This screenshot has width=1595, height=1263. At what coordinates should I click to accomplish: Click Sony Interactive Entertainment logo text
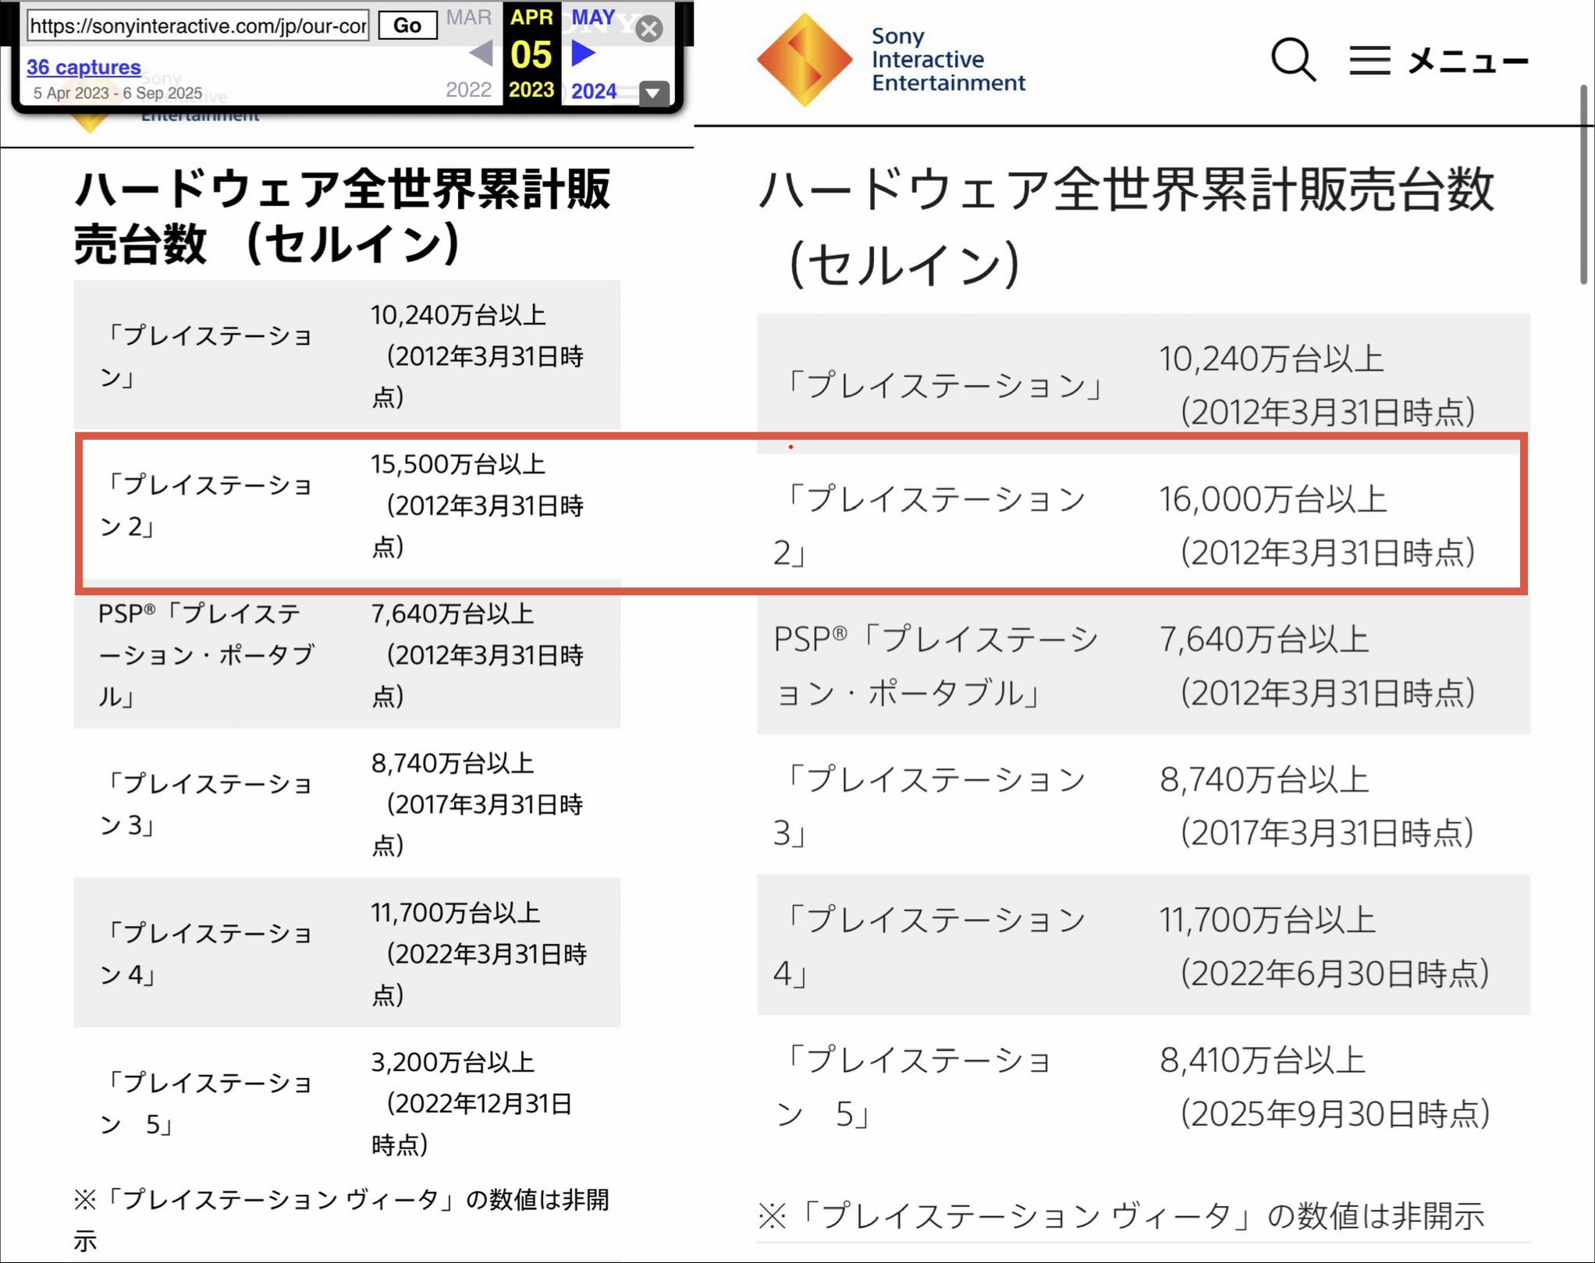coord(947,59)
